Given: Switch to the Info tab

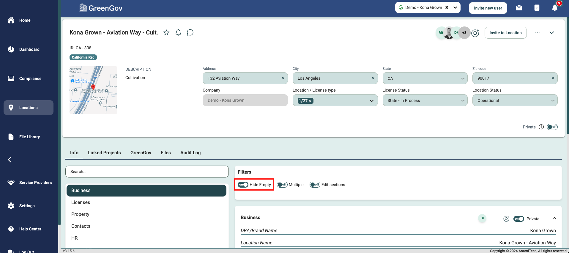Looking at the screenshot, I should click(74, 153).
